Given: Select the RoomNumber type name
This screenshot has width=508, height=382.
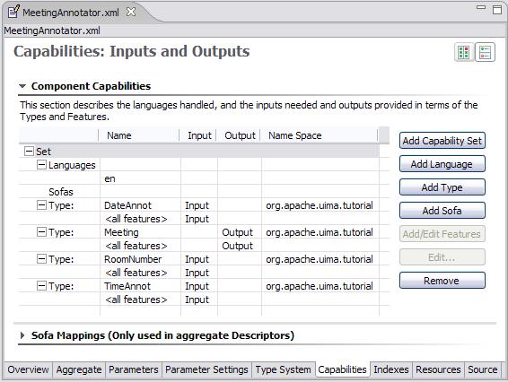Looking at the screenshot, I should [133, 259].
